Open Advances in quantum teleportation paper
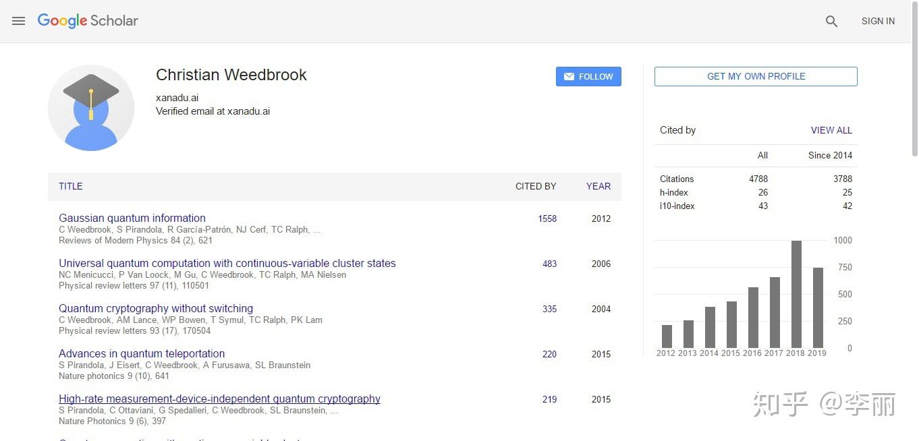919x441 pixels. click(142, 354)
